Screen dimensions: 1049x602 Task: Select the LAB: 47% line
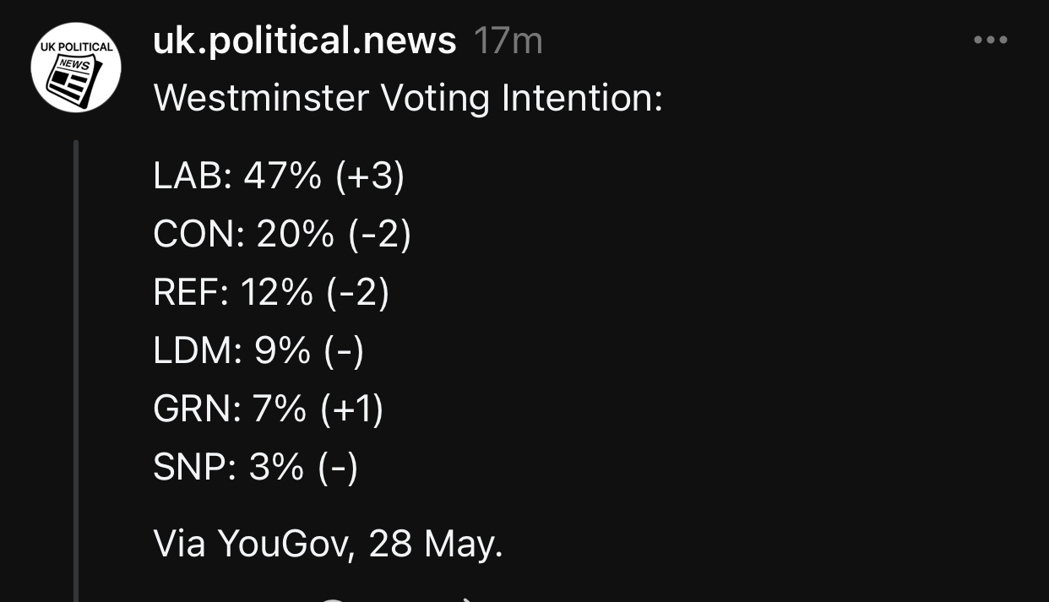279,176
